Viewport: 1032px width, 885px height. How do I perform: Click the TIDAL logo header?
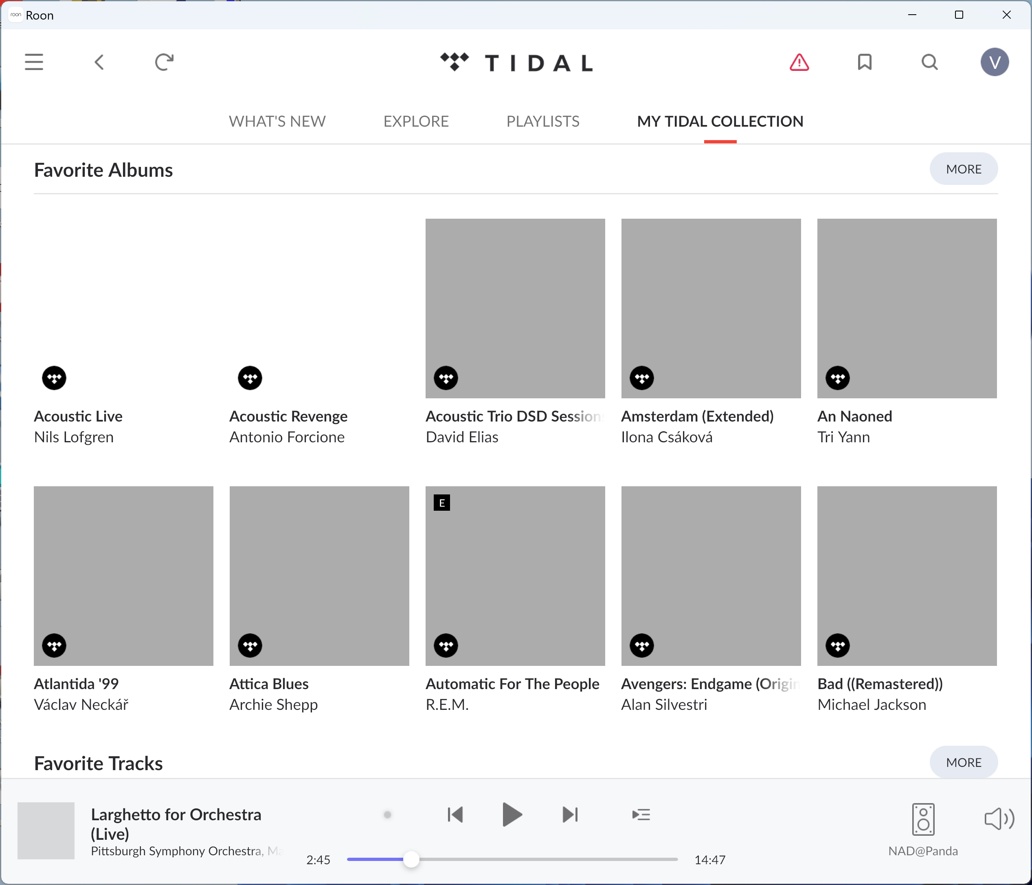tap(516, 62)
